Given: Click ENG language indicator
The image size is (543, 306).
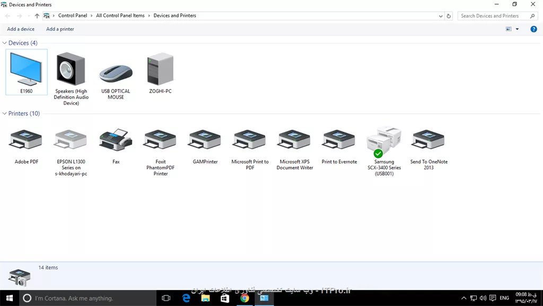Looking at the screenshot, I should tap(505, 298).
